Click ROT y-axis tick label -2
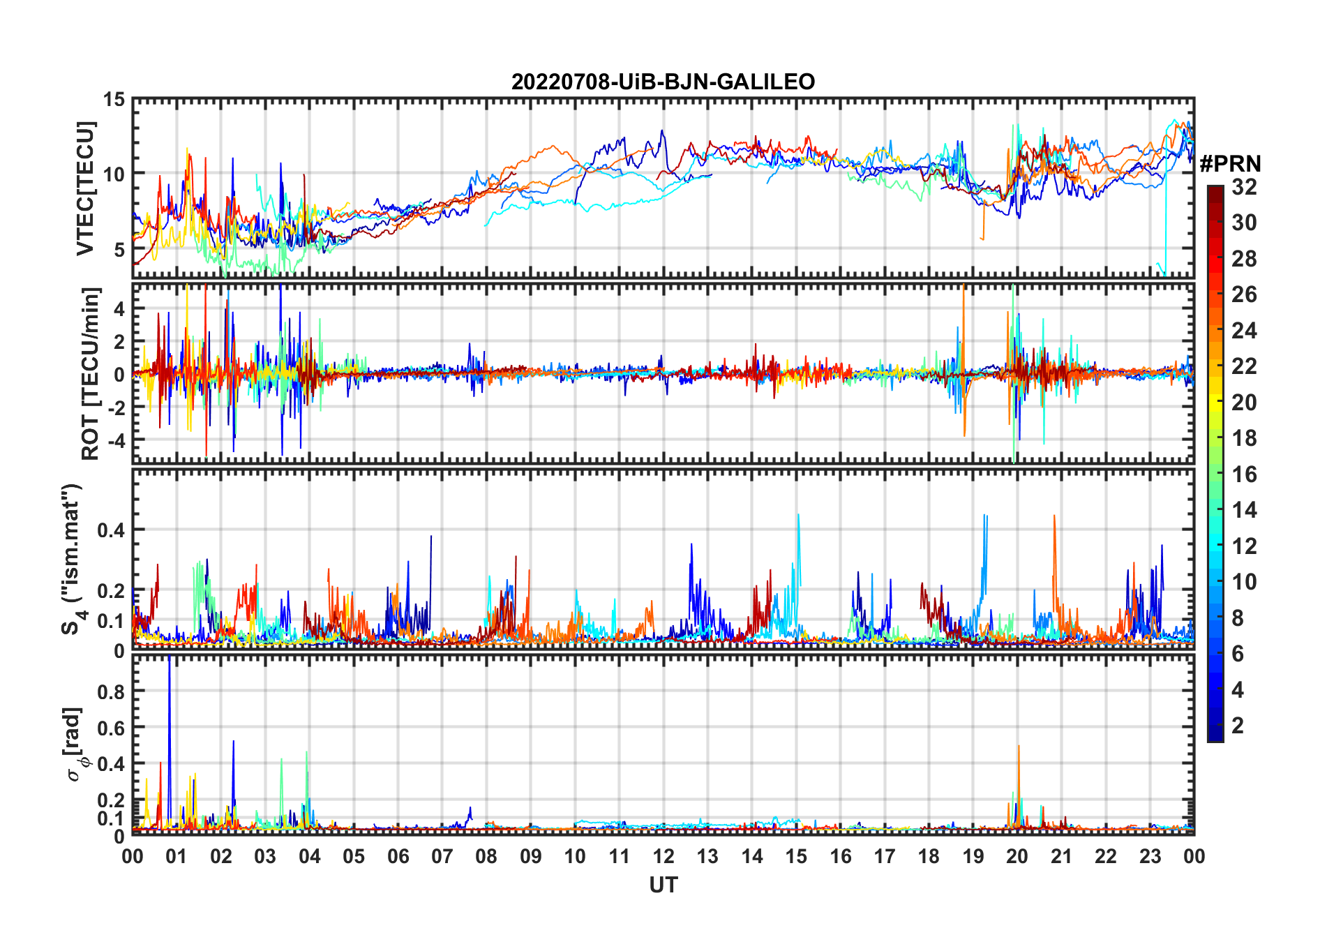1327x928 pixels. coord(116,407)
